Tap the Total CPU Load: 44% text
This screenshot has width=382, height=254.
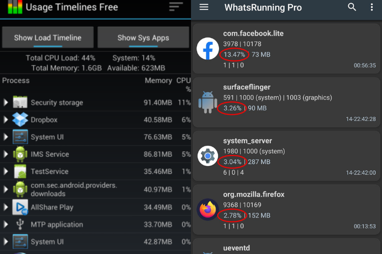tap(61, 58)
